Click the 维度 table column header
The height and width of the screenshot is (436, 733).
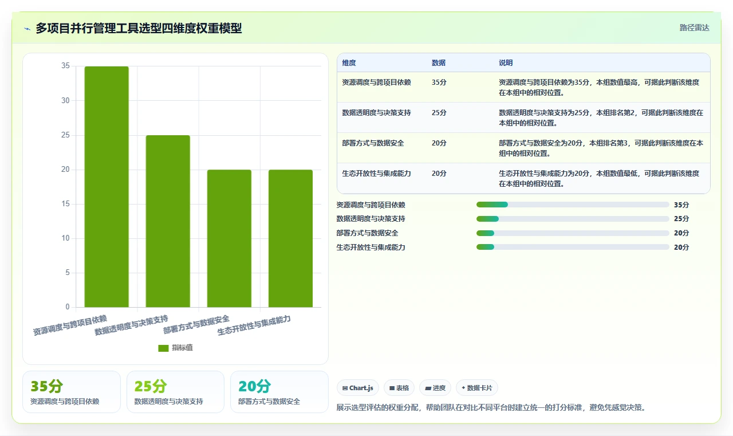coord(349,63)
